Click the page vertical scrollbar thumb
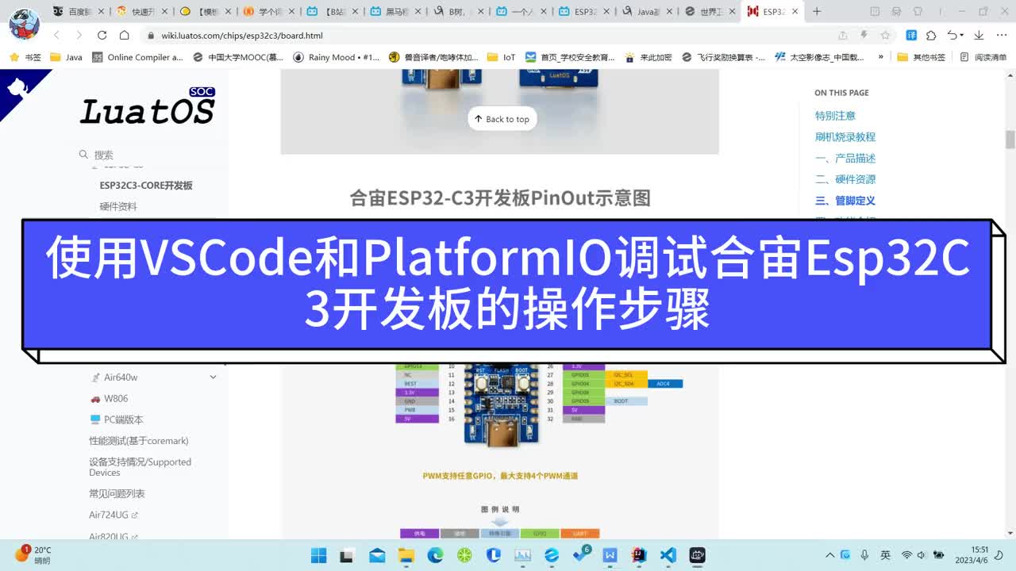The height and width of the screenshot is (571, 1016). (x=1010, y=139)
